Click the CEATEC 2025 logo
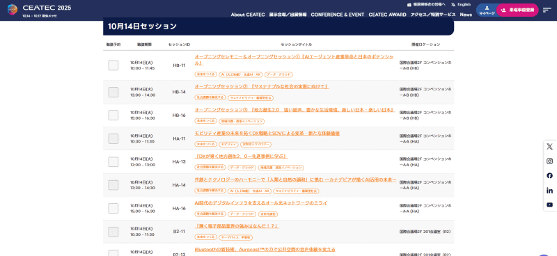Screen dimensions: 557x256 pyautogui.click(x=39, y=10)
